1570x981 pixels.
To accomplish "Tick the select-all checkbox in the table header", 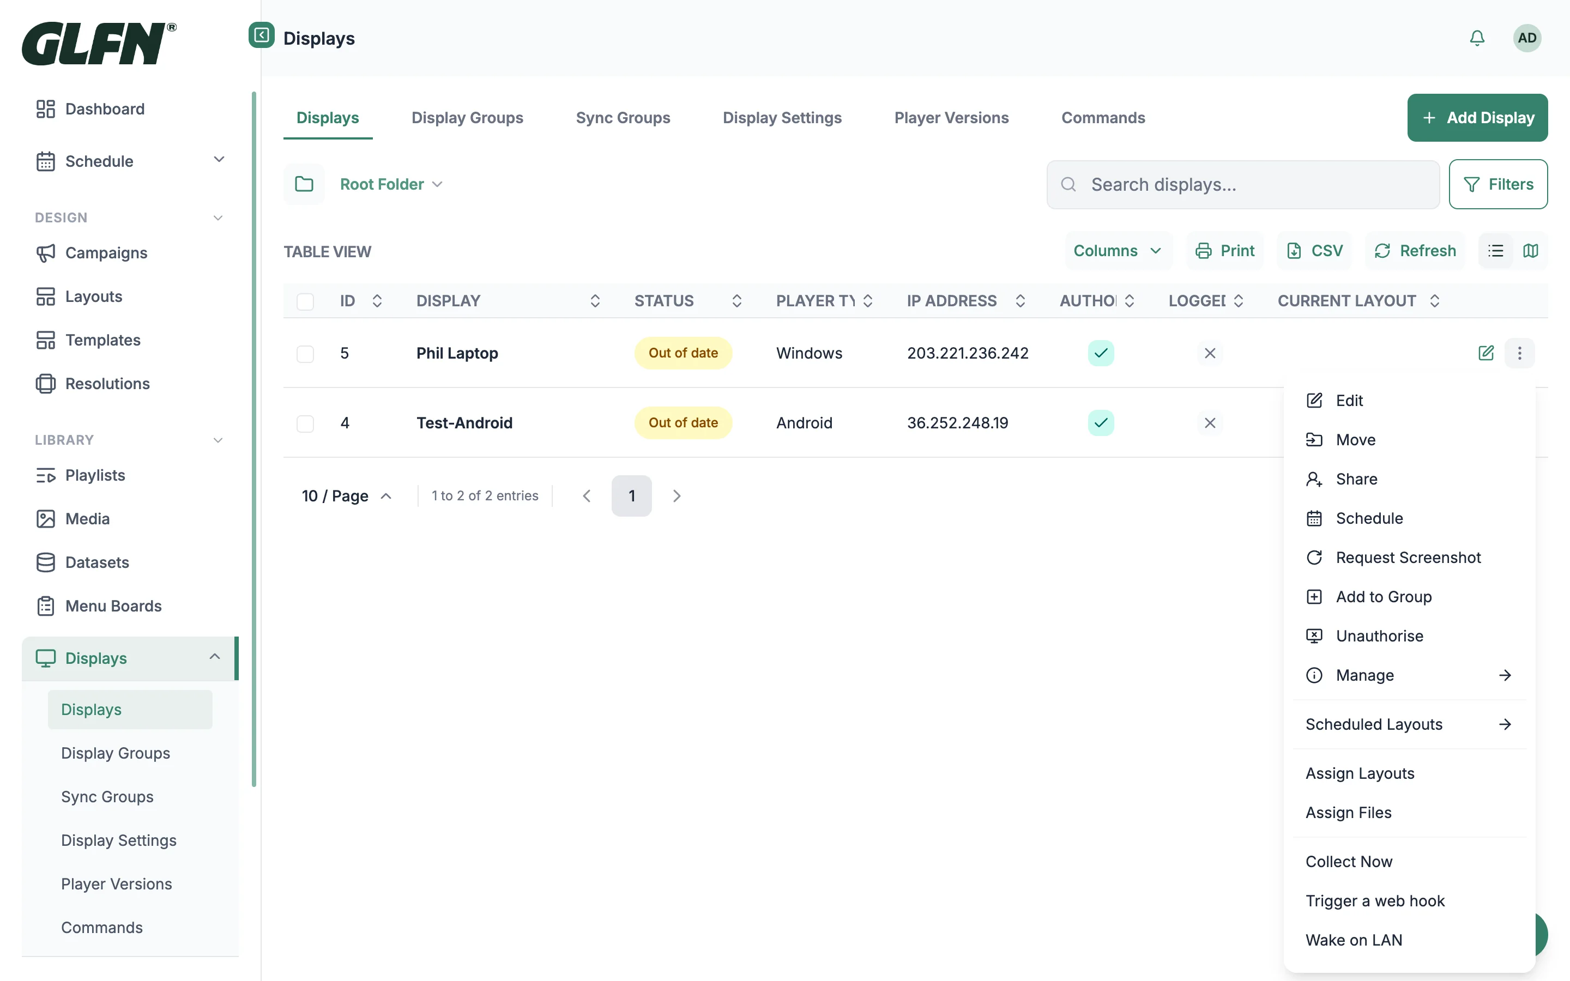I will click(305, 301).
